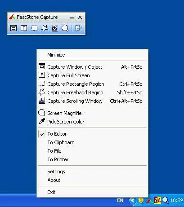Click the output destination icon in toolbar
184x207 pixels.
78,28
